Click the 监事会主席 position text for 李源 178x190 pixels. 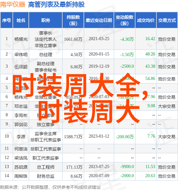point(46,134)
